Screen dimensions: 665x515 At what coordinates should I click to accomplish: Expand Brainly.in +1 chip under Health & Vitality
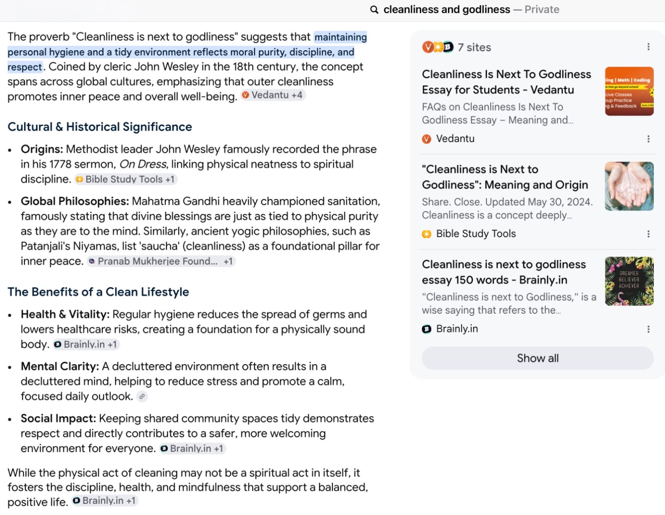pos(86,345)
